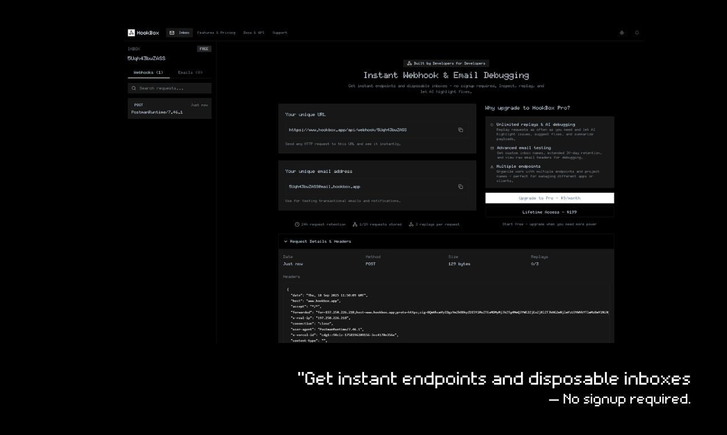This screenshot has height=435, width=727.
Task: Click the webhook icon beside replays per request
Action: point(411,224)
